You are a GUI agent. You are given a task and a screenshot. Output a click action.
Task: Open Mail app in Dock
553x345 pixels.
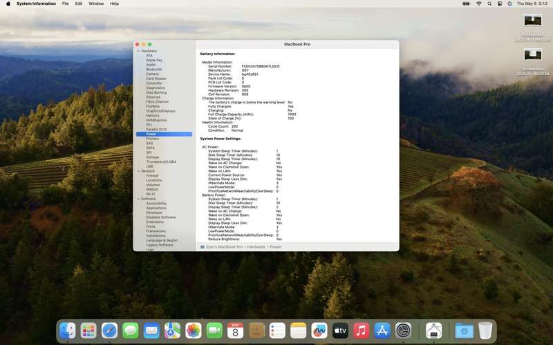click(151, 331)
